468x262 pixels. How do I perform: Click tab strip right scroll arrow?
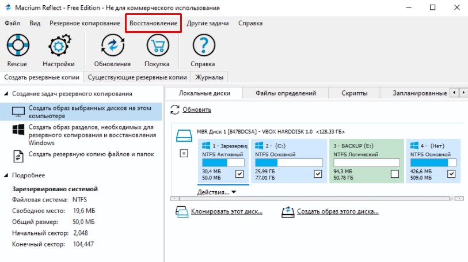pyautogui.click(x=463, y=93)
